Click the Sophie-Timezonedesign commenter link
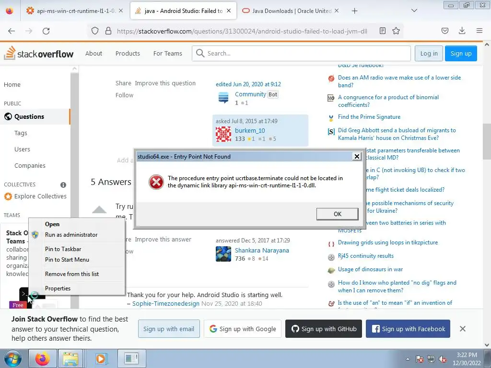 point(165,303)
